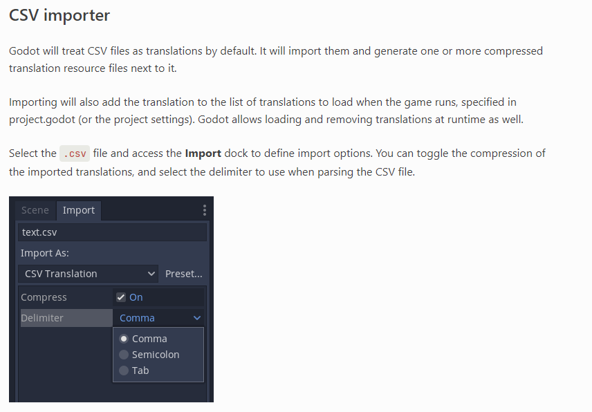Click the Import As dropdown arrow
The image size is (592, 412).
click(x=151, y=274)
